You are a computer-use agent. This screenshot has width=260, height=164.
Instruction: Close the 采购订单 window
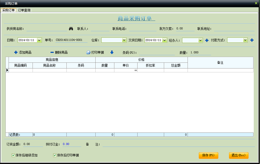point(256,3)
